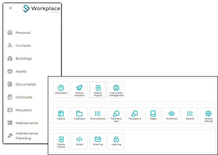Viewport: 218px width, 155px height.
Task: Click the Contracts icon in sidebar
Action: (10, 97)
